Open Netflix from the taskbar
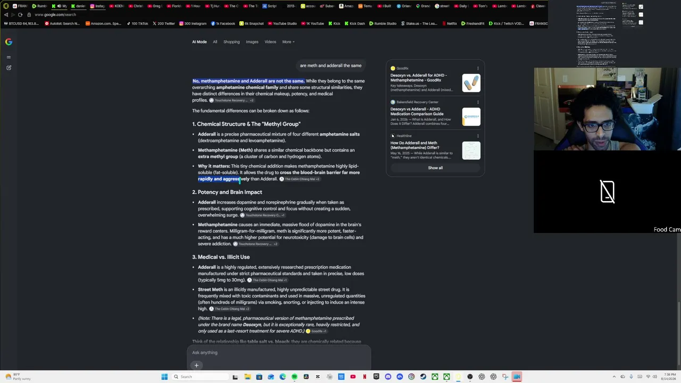This screenshot has height=383, width=681. tap(364, 377)
